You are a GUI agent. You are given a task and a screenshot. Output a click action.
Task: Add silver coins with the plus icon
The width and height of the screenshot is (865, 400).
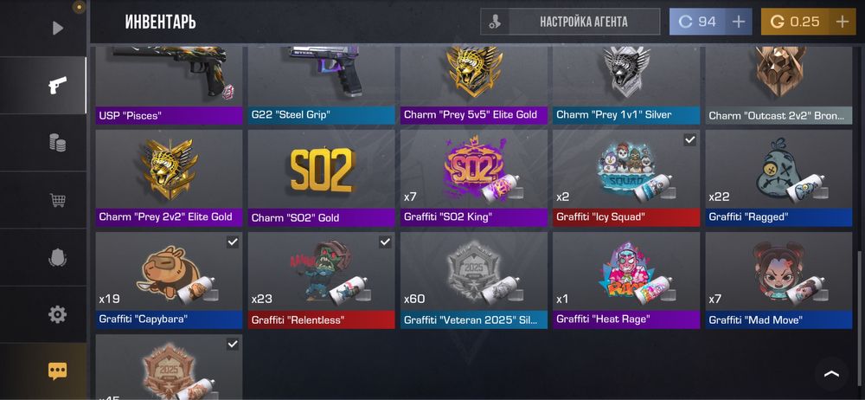tap(738, 23)
